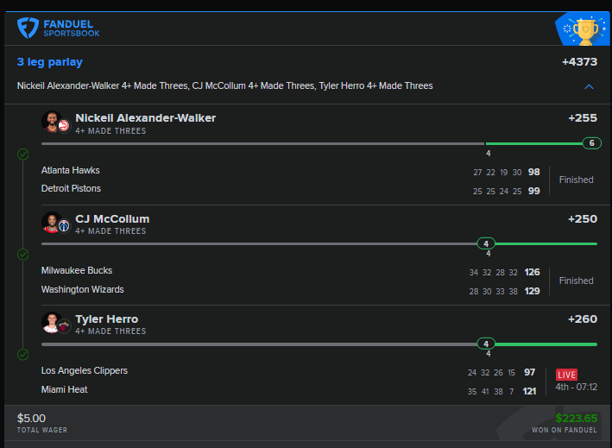Click the Finished status for Hawks-Pistons game
This screenshot has height=448, width=612.
coord(576,180)
